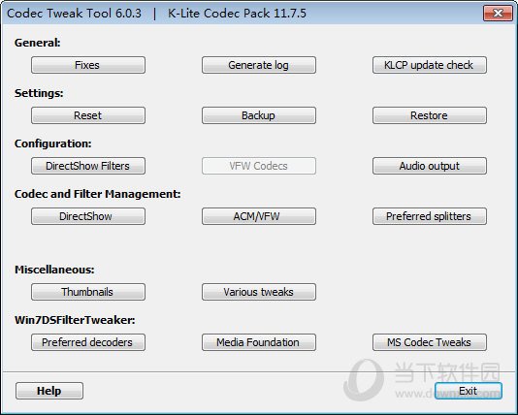The image size is (518, 415).
Task: Select Preferred splitters button
Action: [430, 216]
